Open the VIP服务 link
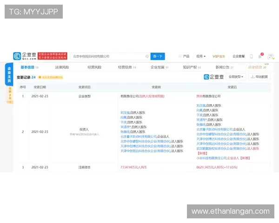This screenshot has width=279, height=223. pos(219,56)
